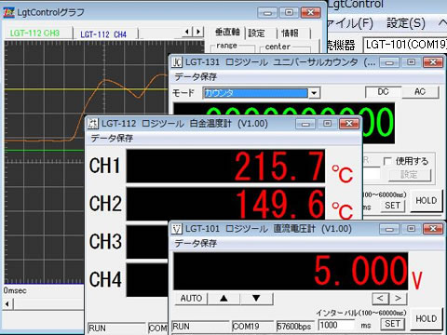Enable the 使用する checkbox
The height and width of the screenshot is (335, 447).
coord(387,161)
